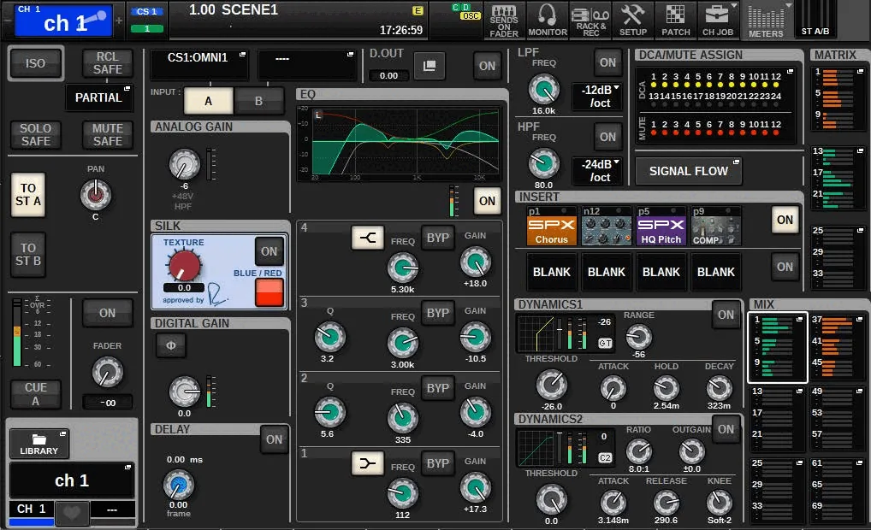The image size is (871, 530).
Task: Toggle the first Insert row ON button
Action: [x=785, y=220]
